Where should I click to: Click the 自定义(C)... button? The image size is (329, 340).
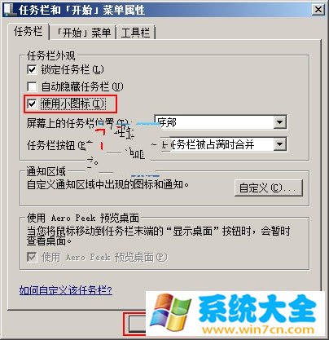[268, 188]
